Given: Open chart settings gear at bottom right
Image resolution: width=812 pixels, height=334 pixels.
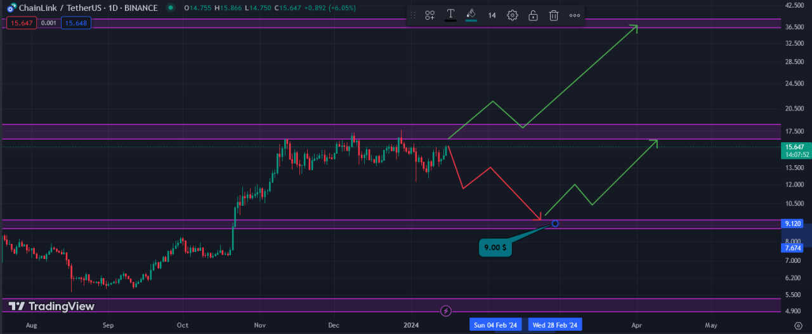Looking at the screenshot, I should [x=797, y=324].
